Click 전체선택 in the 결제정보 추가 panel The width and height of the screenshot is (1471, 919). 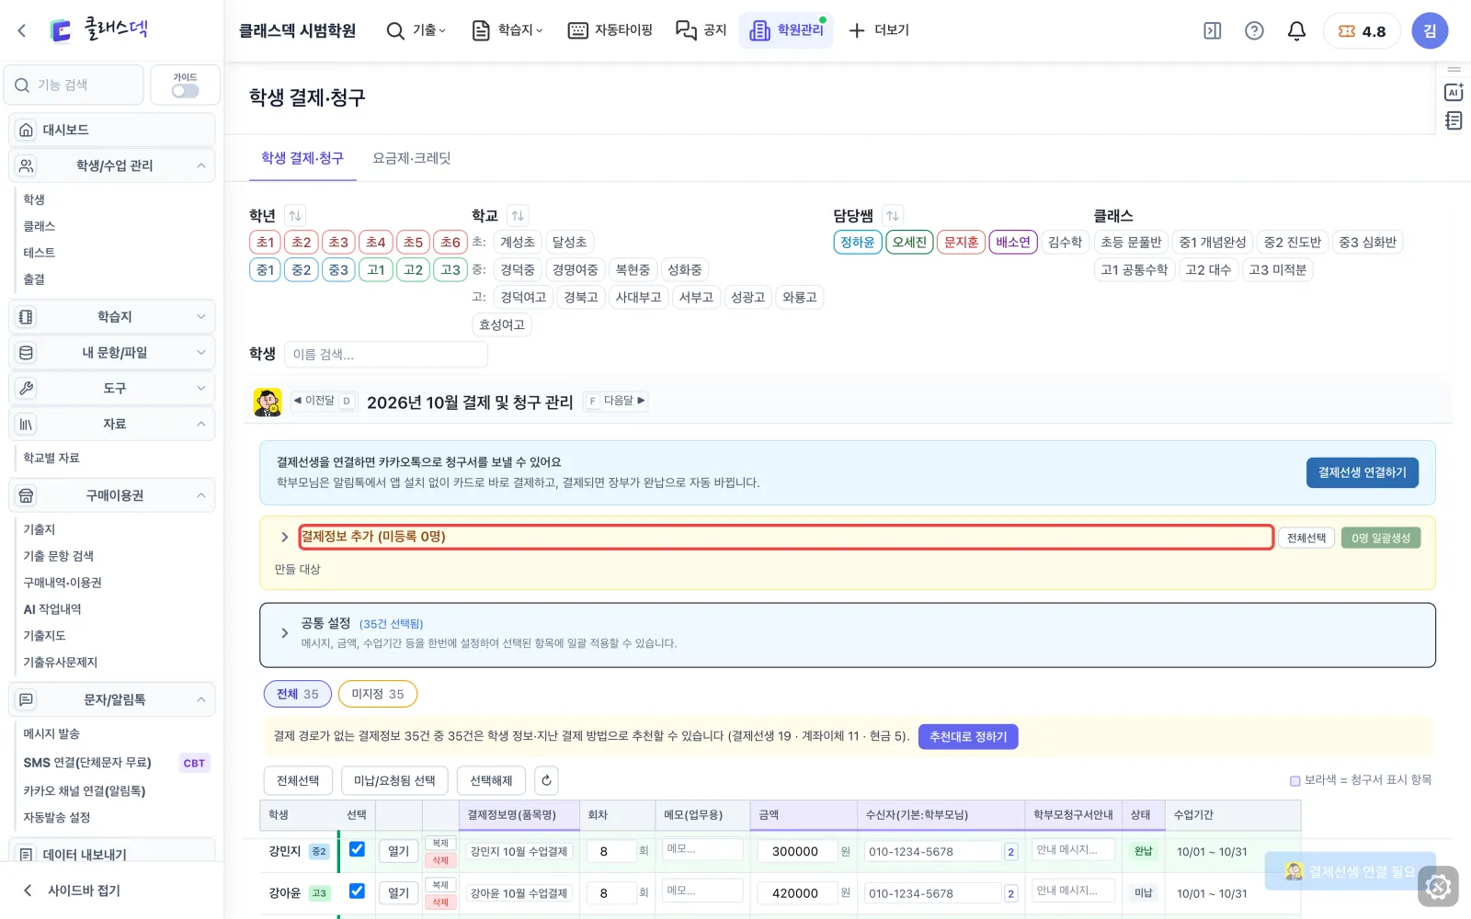click(x=1306, y=538)
